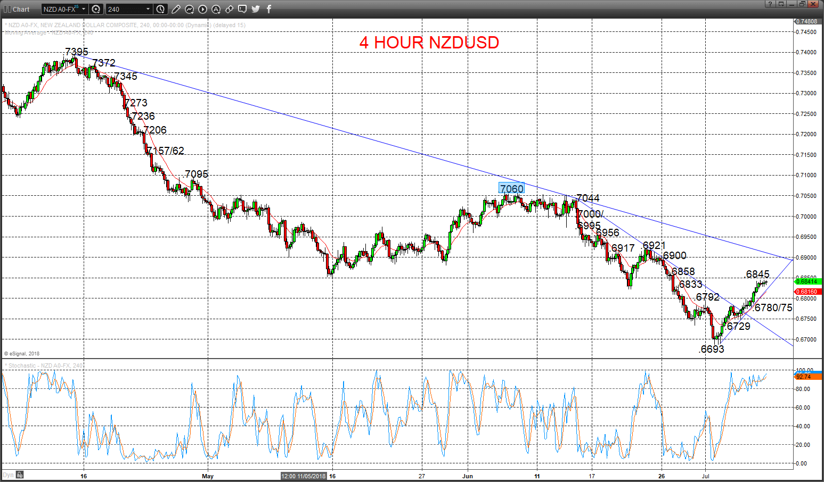Open the chat comment bubble icon
824x482 pixels.
tap(242, 9)
